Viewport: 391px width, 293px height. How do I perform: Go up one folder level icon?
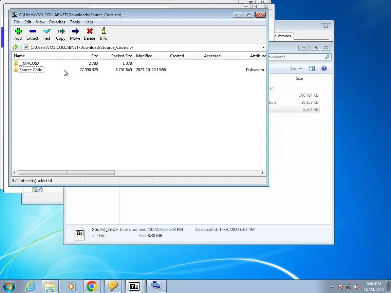point(16,47)
